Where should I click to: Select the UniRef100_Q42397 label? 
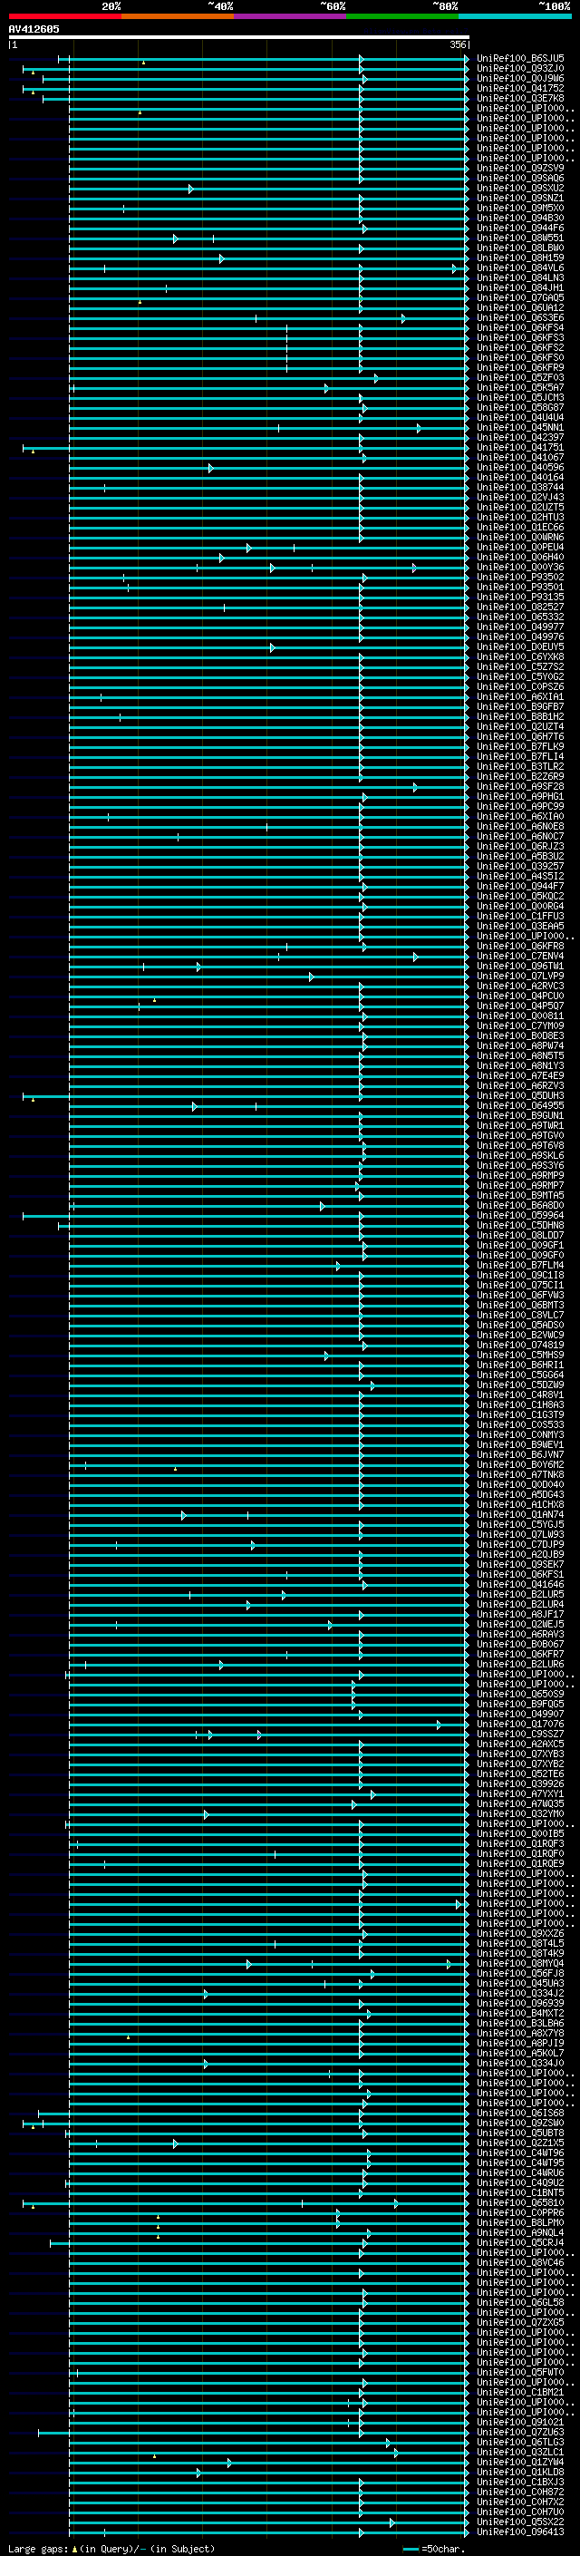520,438
